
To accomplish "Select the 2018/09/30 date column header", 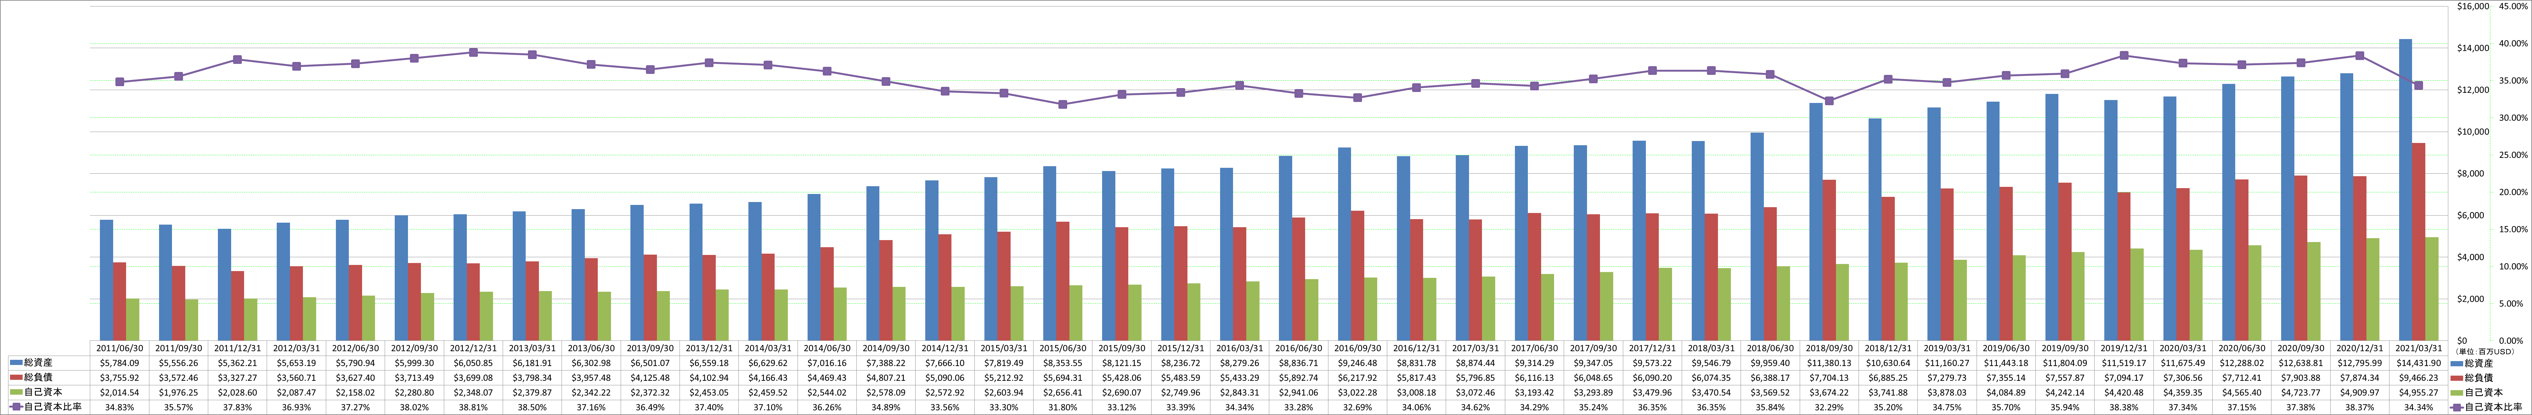I will coord(1829,348).
